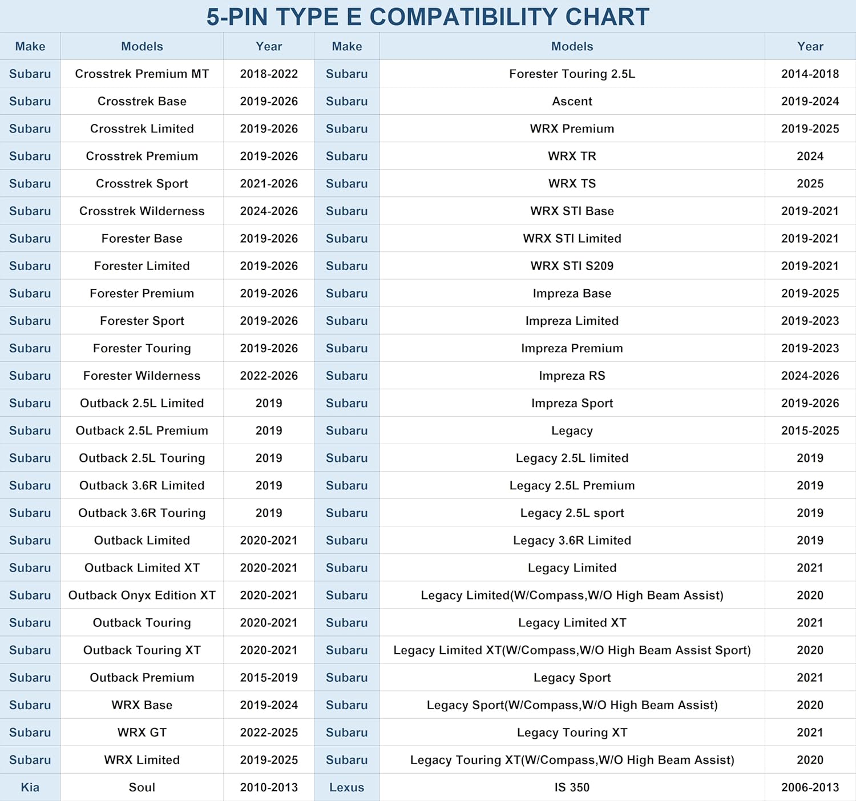Screen dimensions: 856x801
Task: Click the "2006-2013" year for Lexus IS 350
Action: [x=810, y=787]
